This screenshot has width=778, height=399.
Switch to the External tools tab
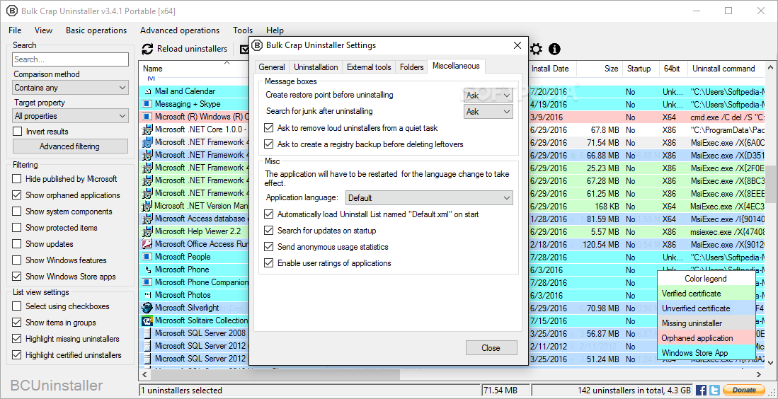point(369,67)
